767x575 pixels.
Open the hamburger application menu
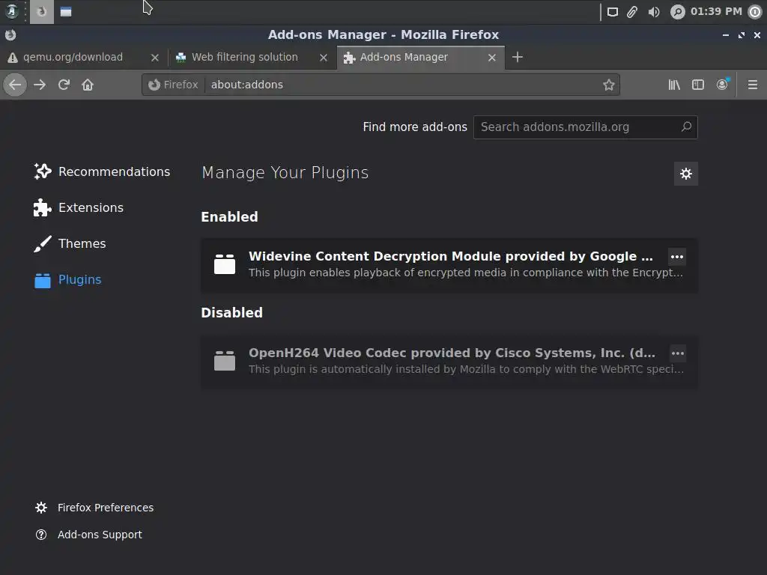[x=753, y=85]
